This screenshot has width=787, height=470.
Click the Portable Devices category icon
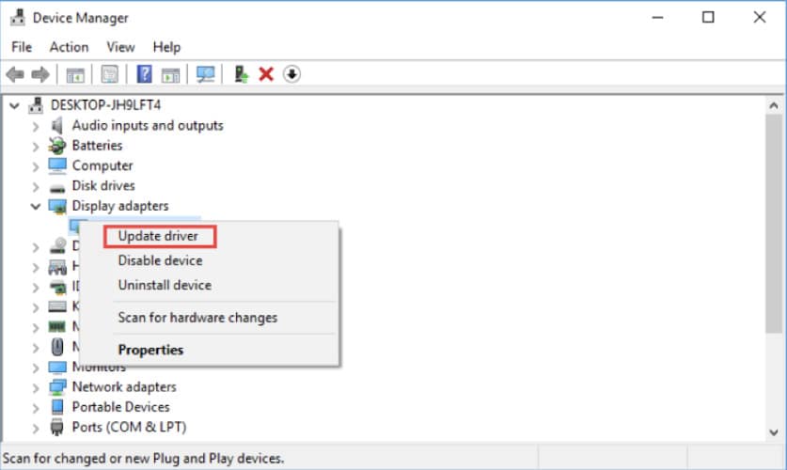coord(57,407)
